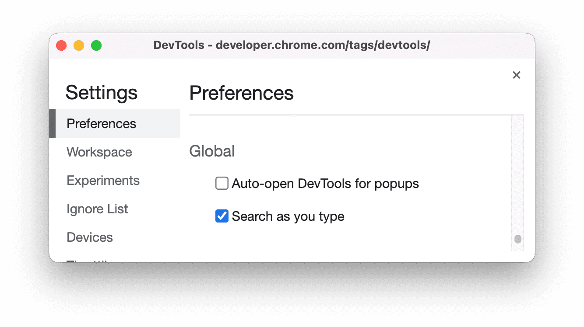Click the Preferences panel title
The height and width of the screenshot is (327, 584).
pos(241,93)
